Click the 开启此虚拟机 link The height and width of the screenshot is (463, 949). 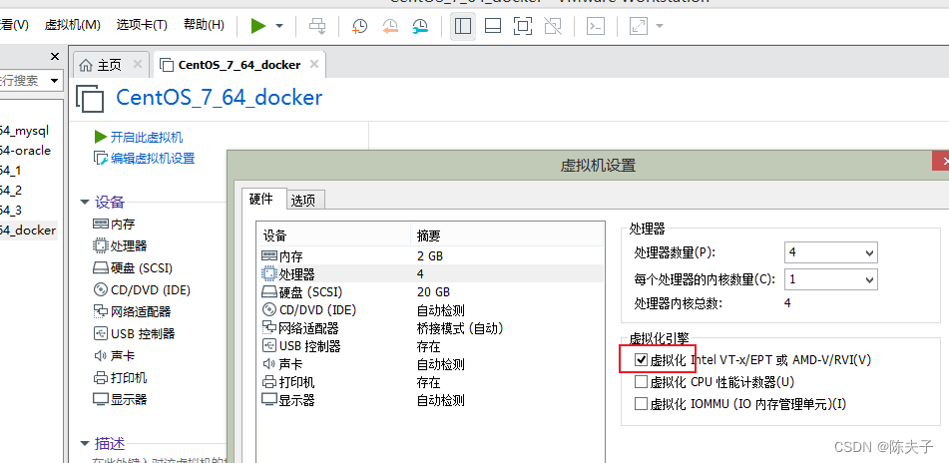click(x=147, y=138)
